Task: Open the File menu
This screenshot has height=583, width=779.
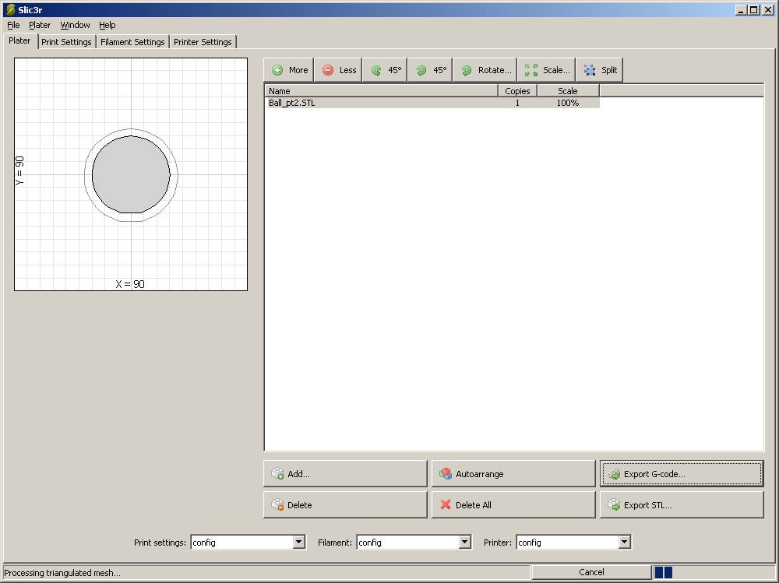Action: tap(13, 25)
